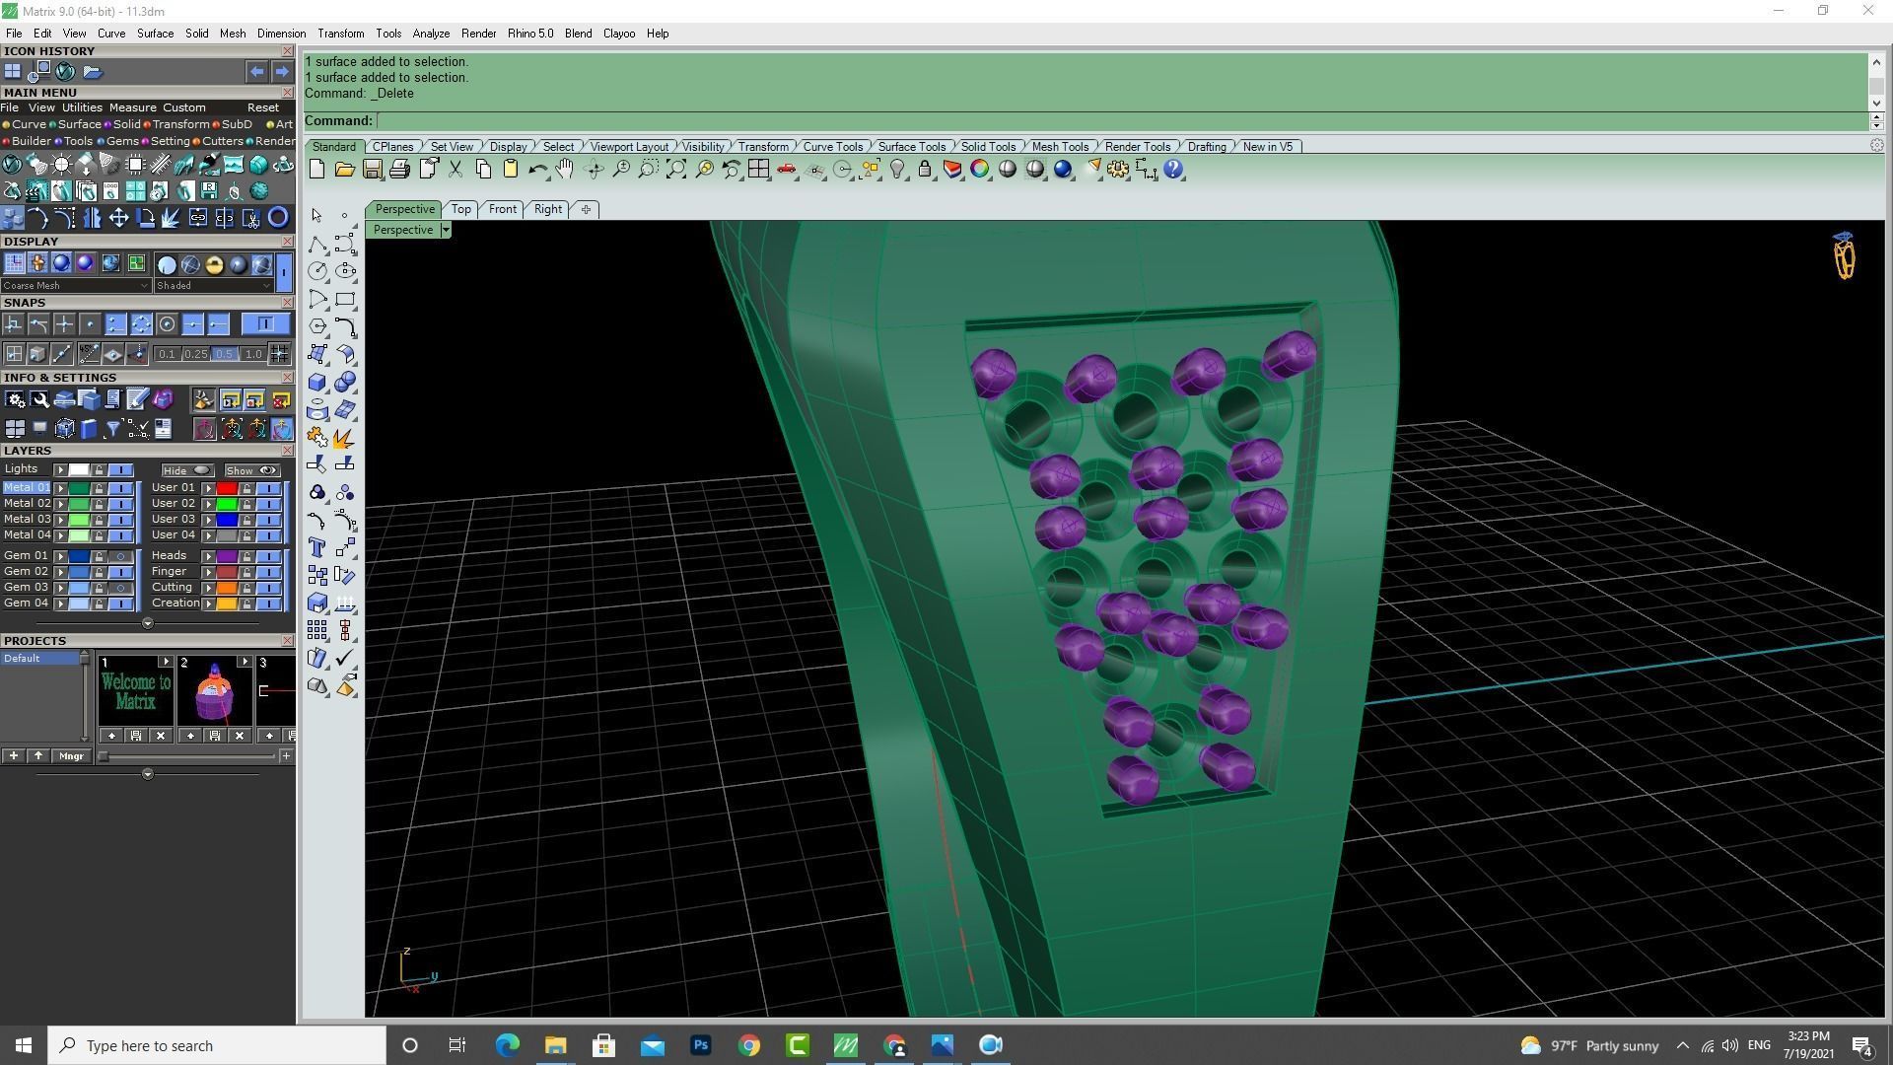Screen dimensions: 1893x1065
Task: Select the Text tool in side toolbar
Action: coord(316,547)
